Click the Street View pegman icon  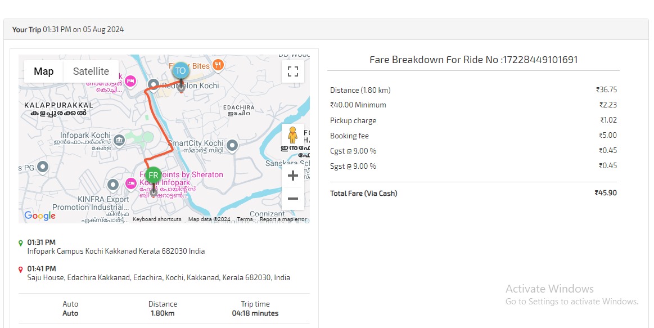pos(292,136)
